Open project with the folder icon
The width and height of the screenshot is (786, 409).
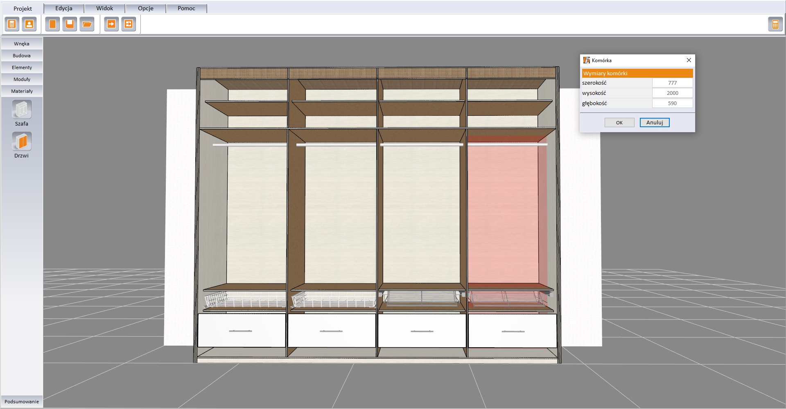[87, 25]
